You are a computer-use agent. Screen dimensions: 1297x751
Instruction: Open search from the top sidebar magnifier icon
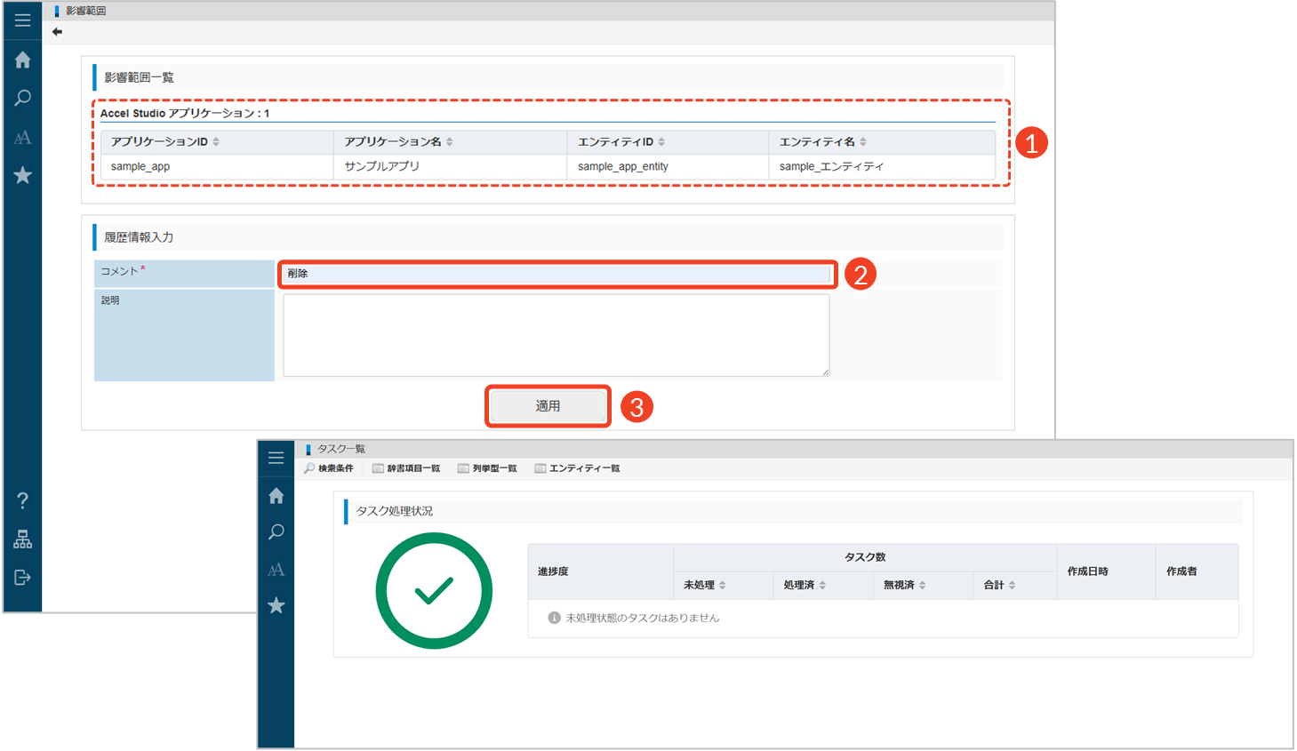(22, 98)
